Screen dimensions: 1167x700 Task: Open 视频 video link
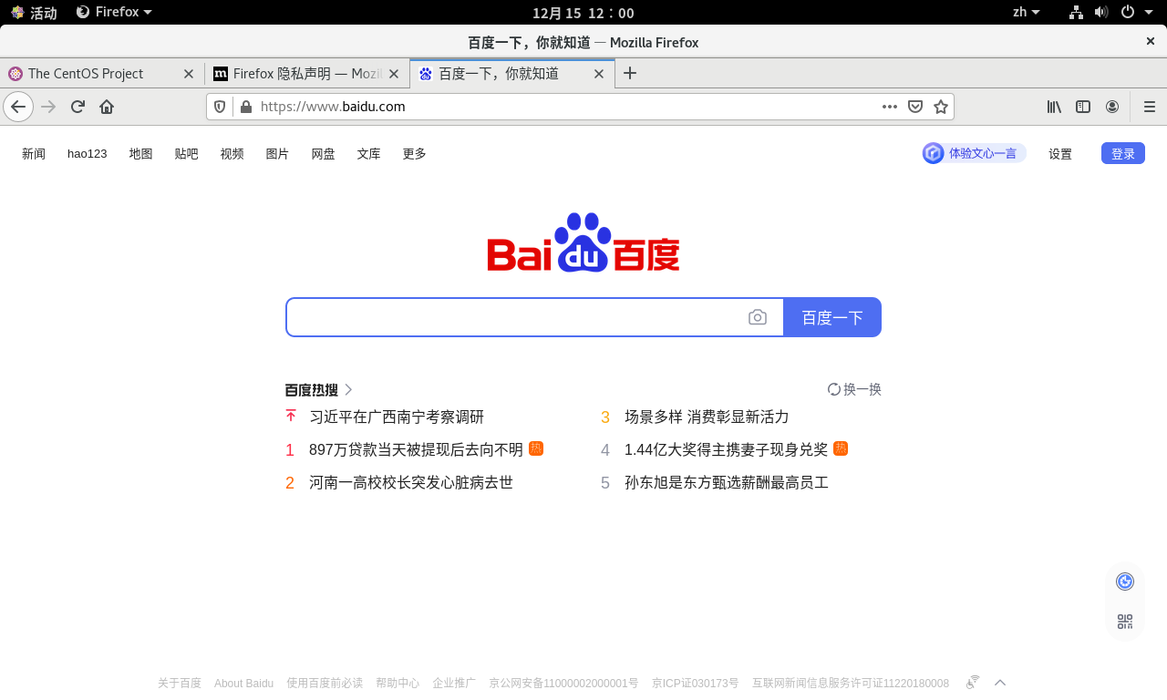click(232, 154)
